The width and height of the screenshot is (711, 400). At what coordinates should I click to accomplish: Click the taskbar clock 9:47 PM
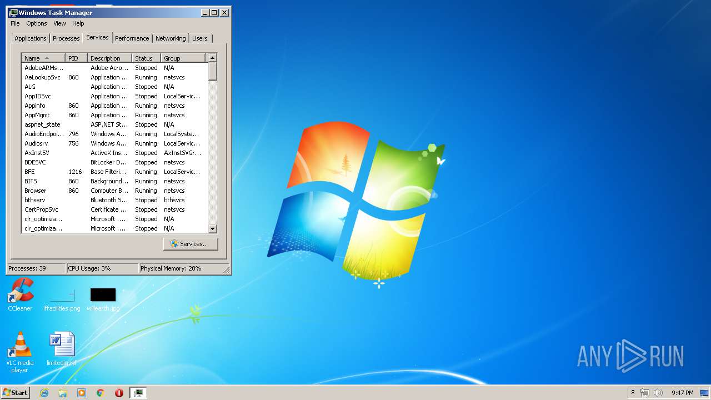[x=682, y=393]
